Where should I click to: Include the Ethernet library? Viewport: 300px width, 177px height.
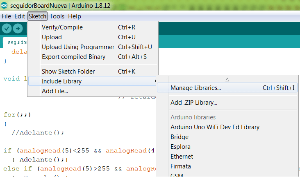click(x=227, y=157)
